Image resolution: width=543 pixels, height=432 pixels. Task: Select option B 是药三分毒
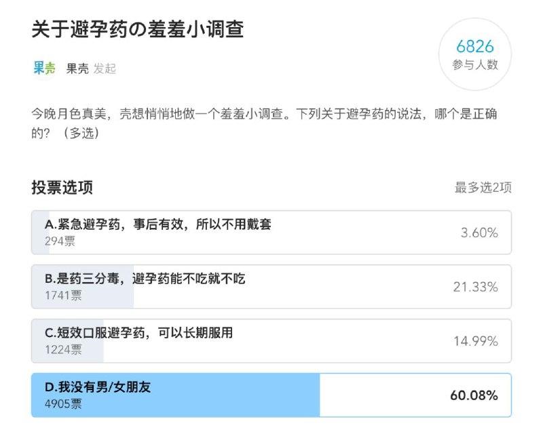coord(271,286)
